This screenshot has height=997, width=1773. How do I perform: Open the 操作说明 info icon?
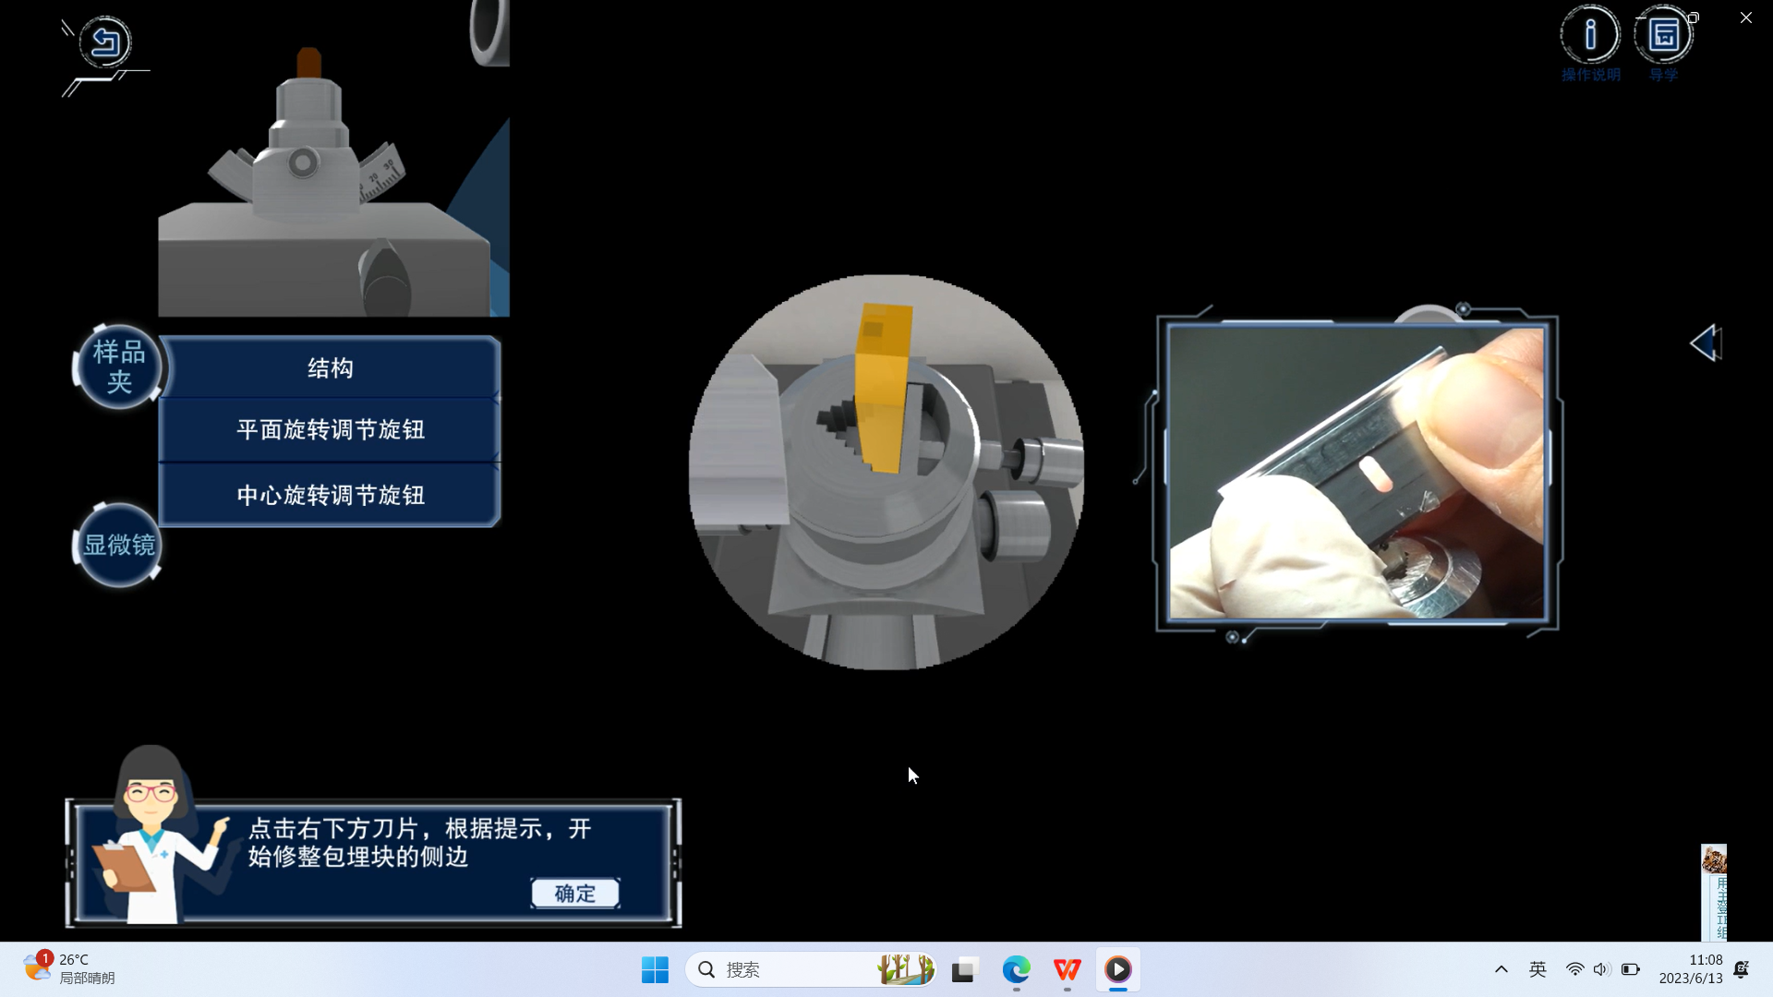click(1589, 35)
